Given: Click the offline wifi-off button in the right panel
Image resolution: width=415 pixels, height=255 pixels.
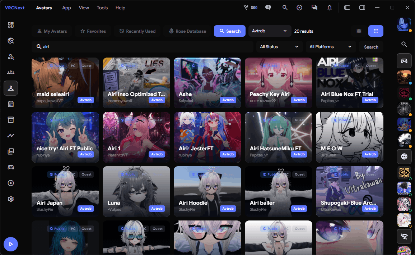Looking at the screenshot, I should [404, 236].
